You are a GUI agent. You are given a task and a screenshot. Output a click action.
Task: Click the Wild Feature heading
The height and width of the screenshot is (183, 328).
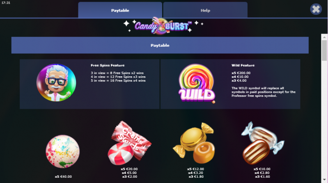243,65
